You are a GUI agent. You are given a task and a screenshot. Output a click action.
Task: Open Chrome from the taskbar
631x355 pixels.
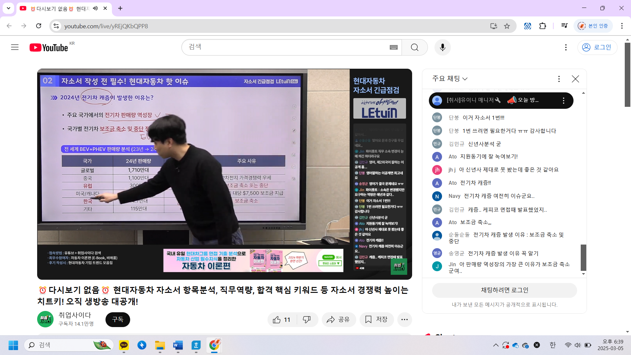(x=214, y=345)
